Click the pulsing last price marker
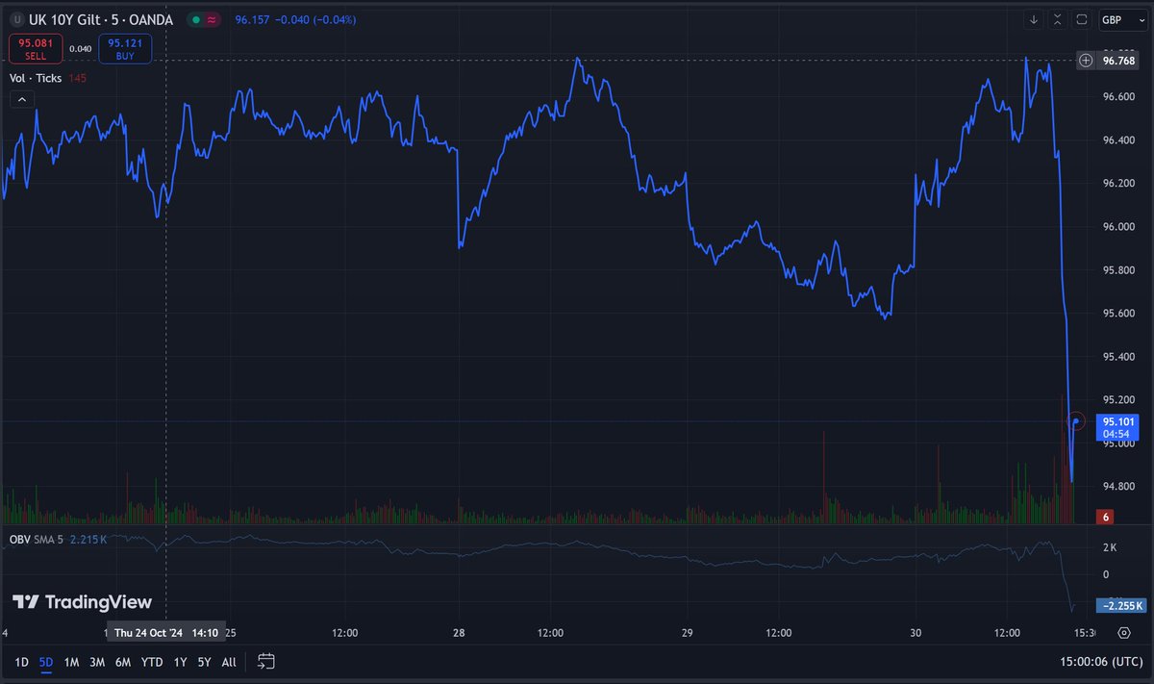Image resolution: width=1154 pixels, height=684 pixels. coord(1076,421)
